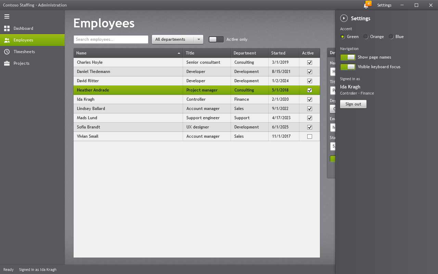Screen dimensions: 438x274
Task: Click the 11/1/2017 start date cell
Action: coord(284,136)
